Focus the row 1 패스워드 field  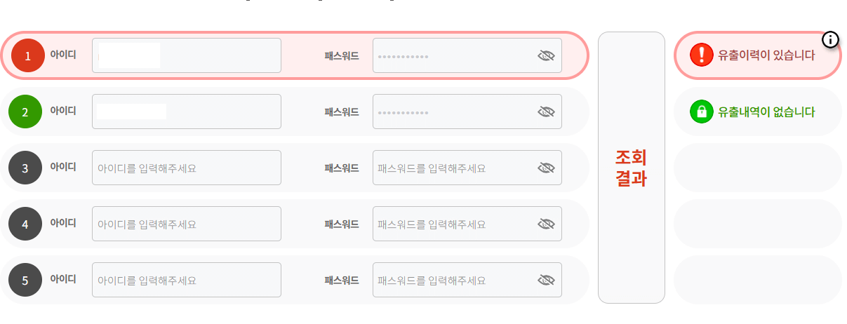point(467,55)
